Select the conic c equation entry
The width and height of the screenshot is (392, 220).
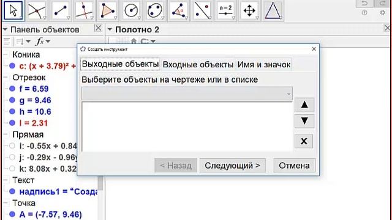pyautogui.click(x=48, y=66)
